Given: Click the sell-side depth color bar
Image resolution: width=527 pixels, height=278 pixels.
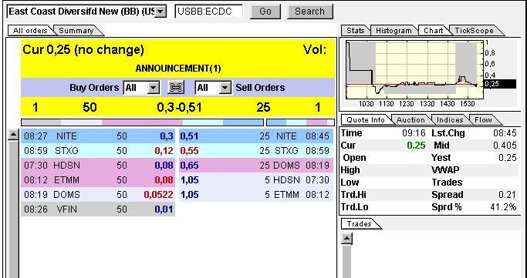Looking at the screenshot, I should tap(300, 122).
